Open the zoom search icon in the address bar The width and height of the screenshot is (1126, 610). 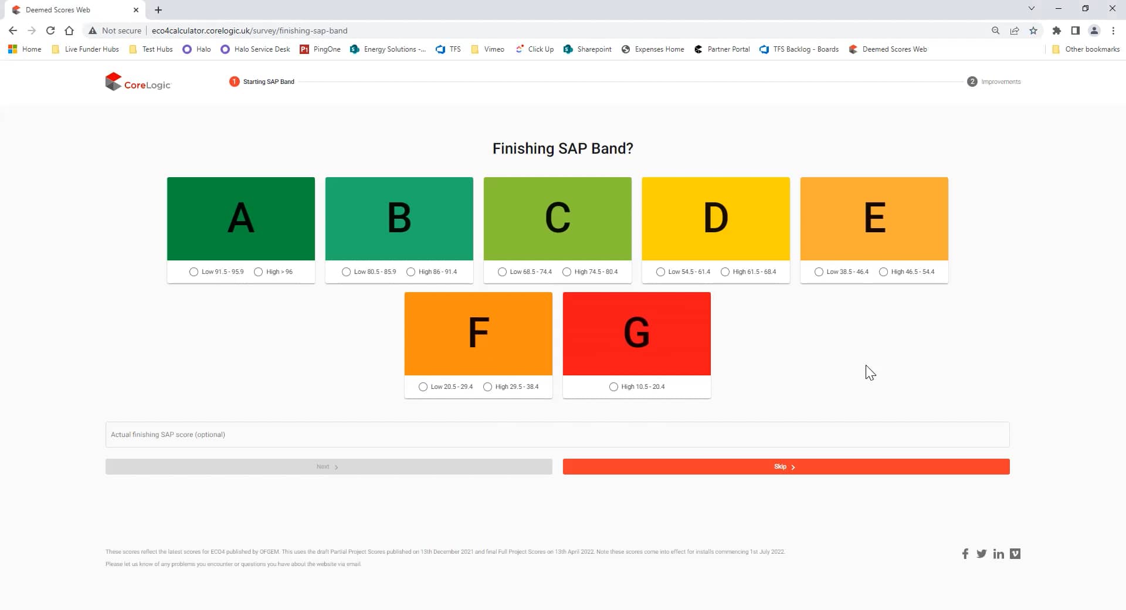pyautogui.click(x=995, y=30)
